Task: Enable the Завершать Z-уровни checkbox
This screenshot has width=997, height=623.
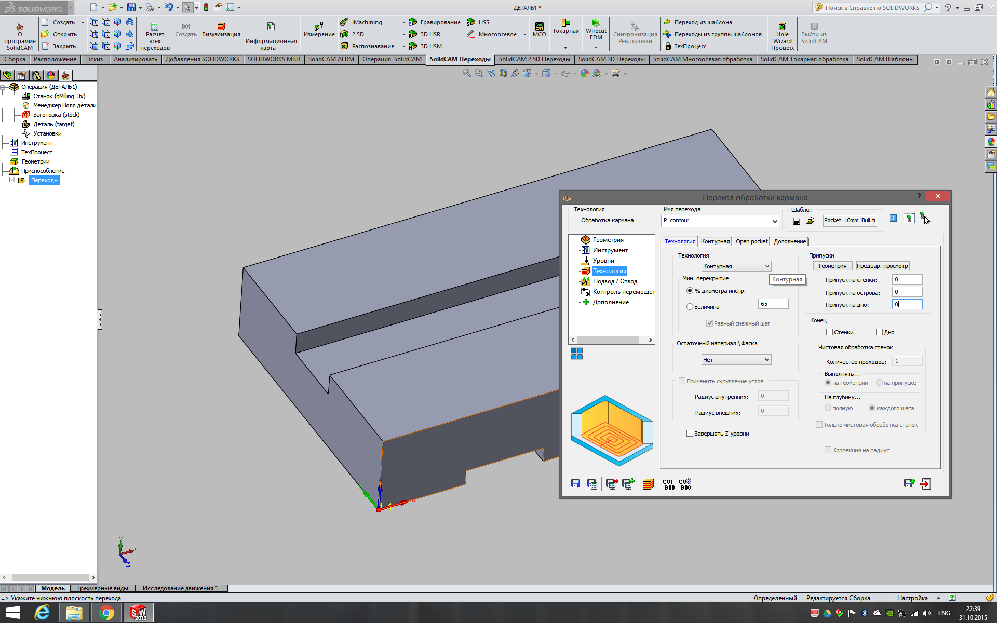Action: pyautogui.click(x=690, y=434)
